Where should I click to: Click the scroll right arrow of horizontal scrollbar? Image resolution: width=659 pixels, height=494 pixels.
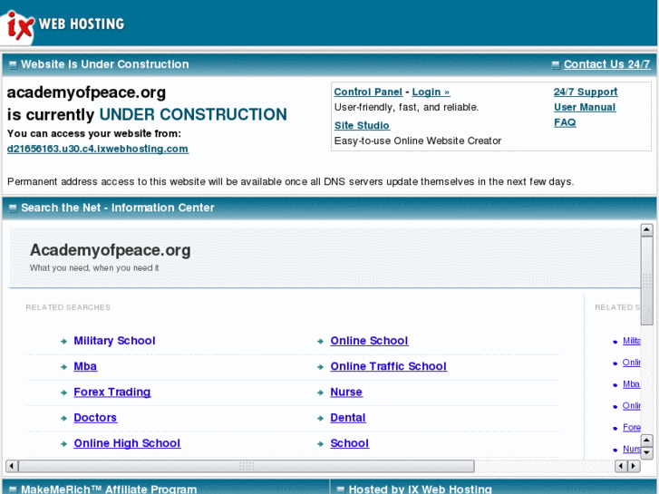(634, 466)
